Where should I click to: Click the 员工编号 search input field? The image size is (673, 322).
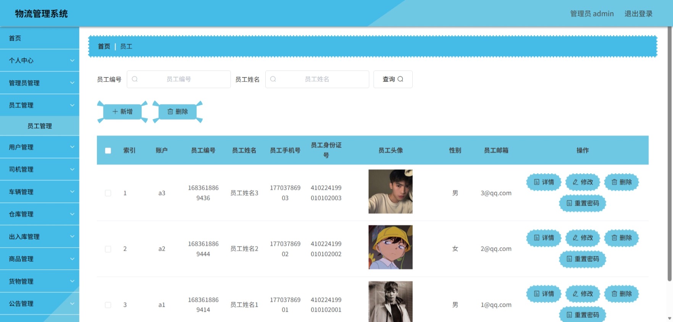pyautogui.click(x=179, y=79)
